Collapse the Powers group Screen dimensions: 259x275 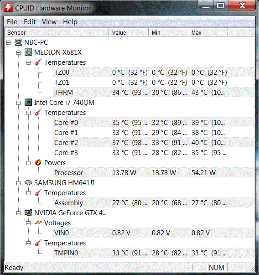[x=28, y=163]
